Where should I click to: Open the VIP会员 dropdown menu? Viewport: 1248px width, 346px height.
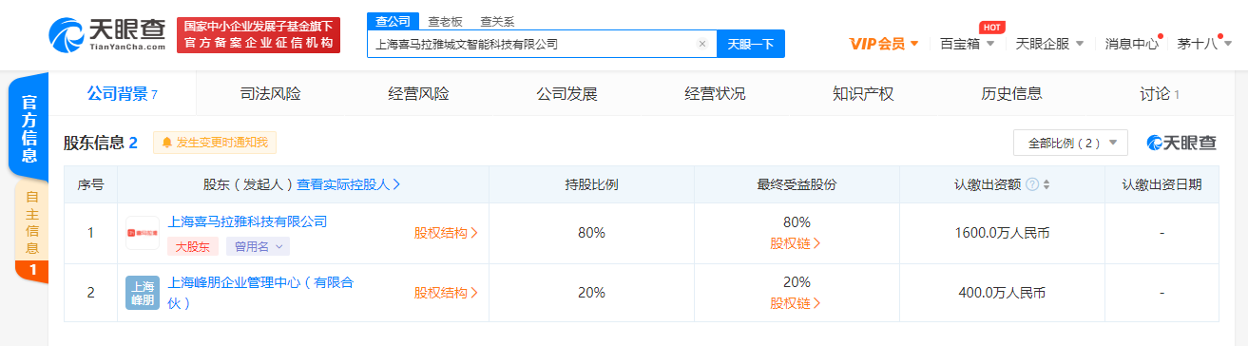[884, 43]
